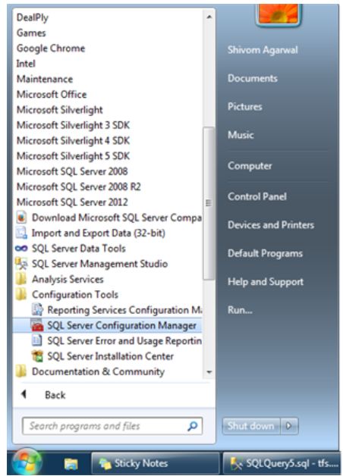Go Back to the main Start menu
Viewport: 343px width, 476px height.
point(55,395)
